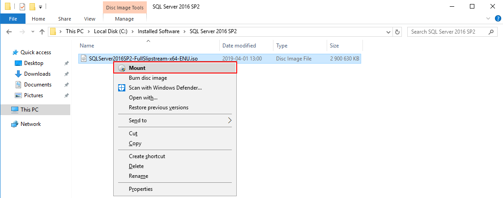Select Mount in the context menu
This screenshot has height=198, width=503.
click(175, 68)
